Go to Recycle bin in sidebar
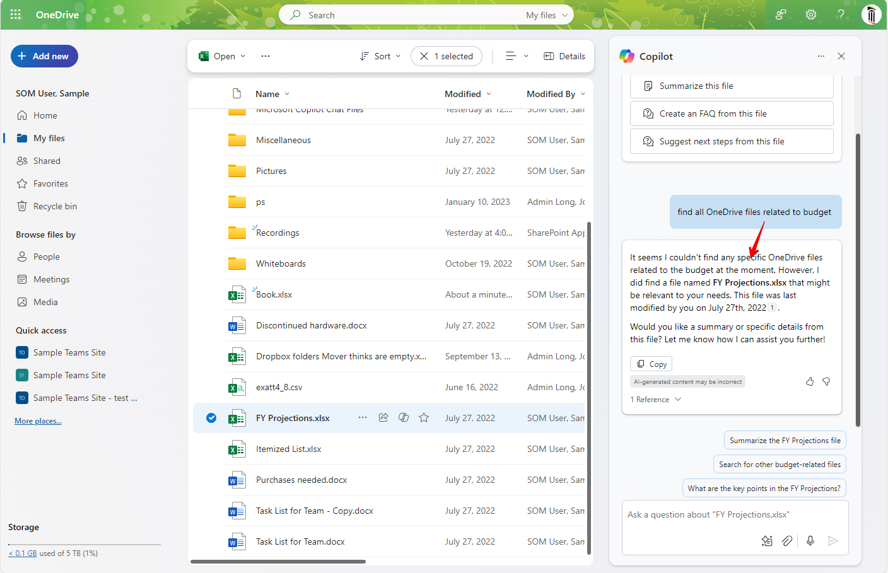Screen dimensions: 888x573 click(55, 206)
